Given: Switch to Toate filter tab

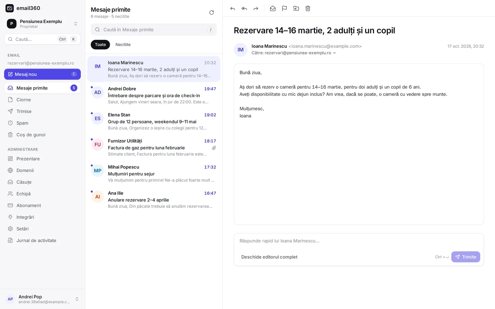Looking at the screenshot, I should [100, 45].
